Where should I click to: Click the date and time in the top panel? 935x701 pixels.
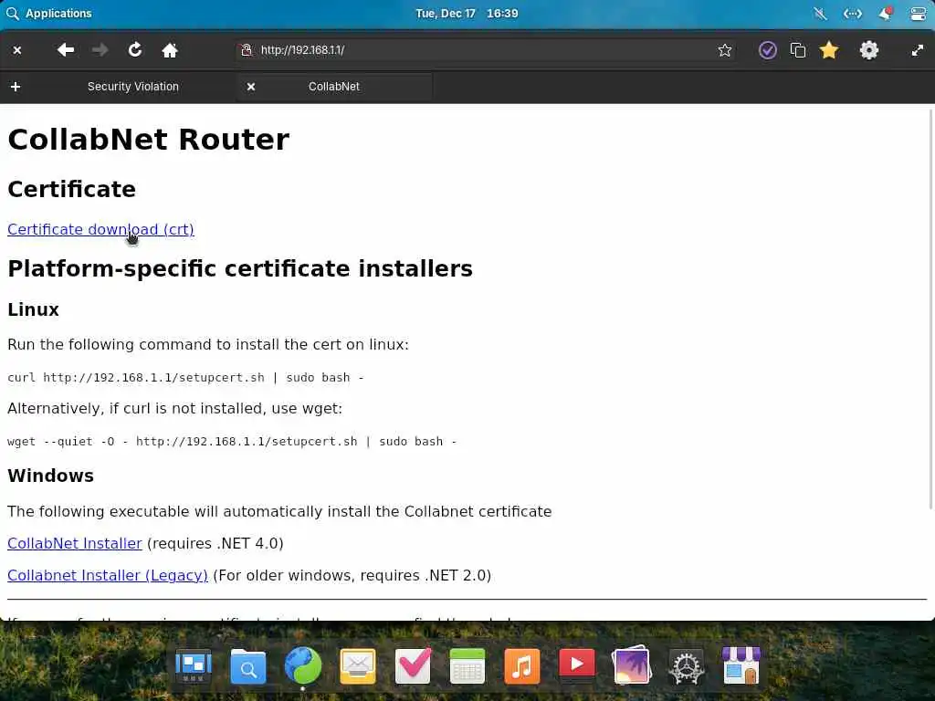[x=467, y=13]
